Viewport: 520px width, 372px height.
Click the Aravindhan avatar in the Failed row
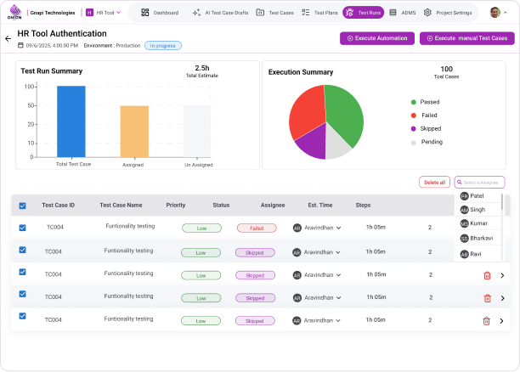297,228
